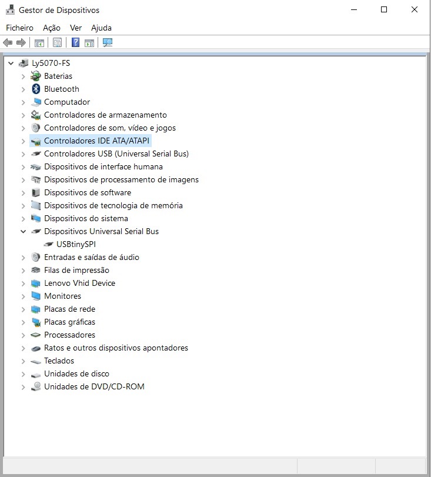
Task: Click the Bluetooth logo icon
Action: point(36,89)
